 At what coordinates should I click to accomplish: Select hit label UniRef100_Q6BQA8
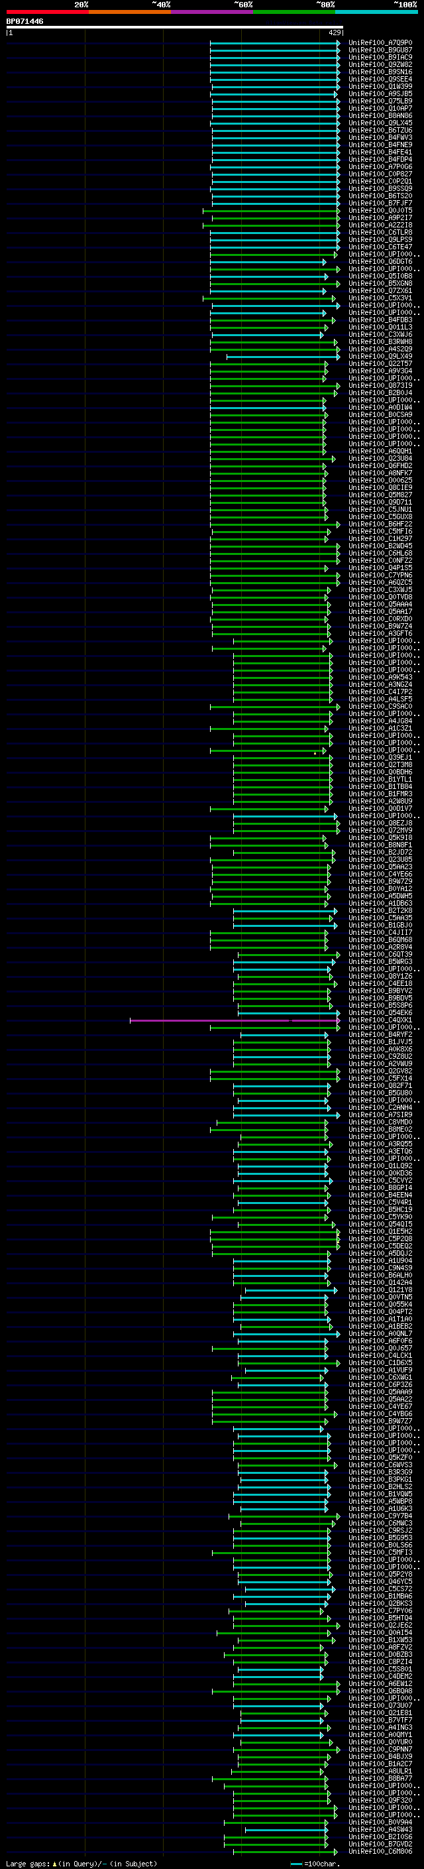coord(380,1691)
